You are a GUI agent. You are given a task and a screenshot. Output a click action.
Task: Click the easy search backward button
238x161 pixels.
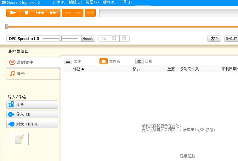point(68,13)
